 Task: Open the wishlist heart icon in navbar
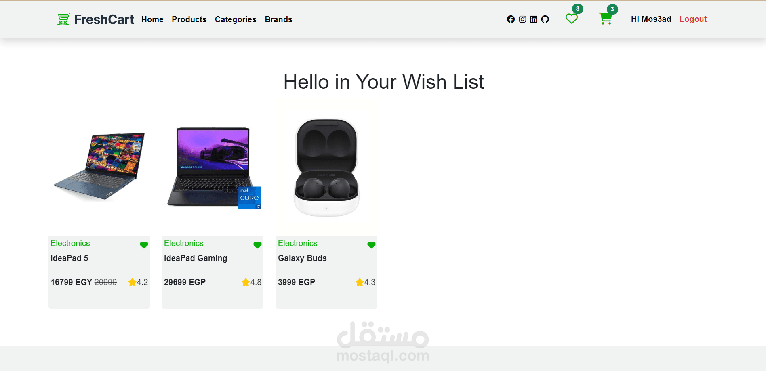pyautogui.click(x=571, y=19)
